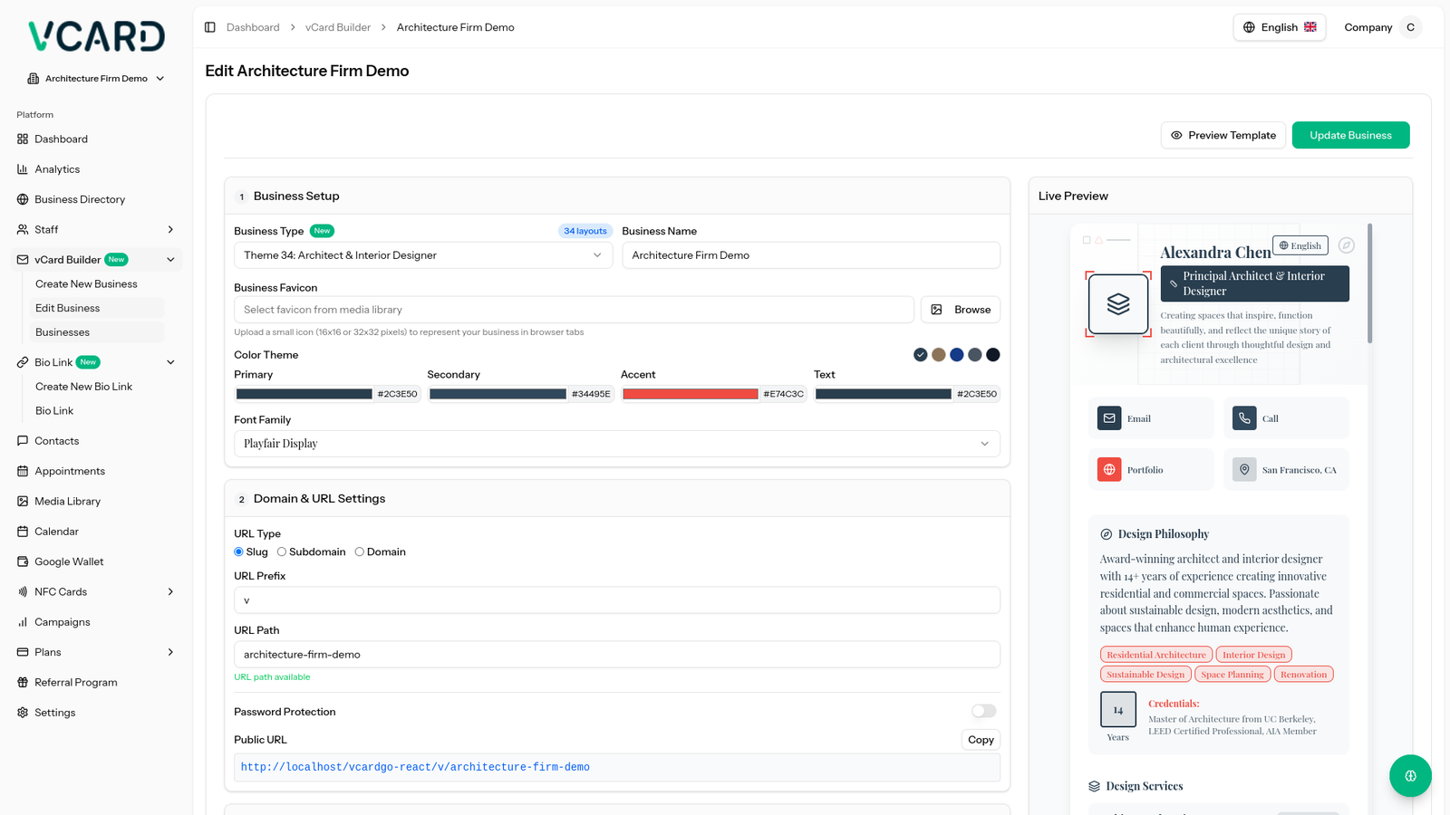Click the red Portfolio globe icon
The height and width of the screenshot is (815, 1450).
[1109, 470]
